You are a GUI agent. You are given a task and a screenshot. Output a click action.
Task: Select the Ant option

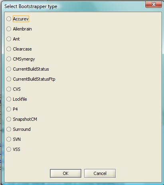coord(9,39)
